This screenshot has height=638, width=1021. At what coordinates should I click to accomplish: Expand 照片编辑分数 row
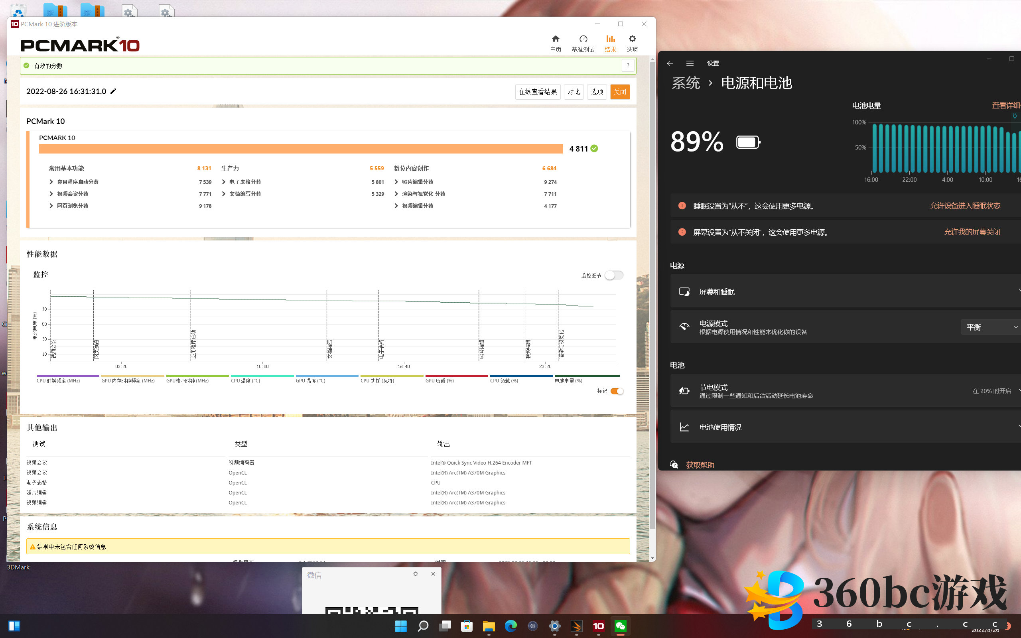pos(396,182)
